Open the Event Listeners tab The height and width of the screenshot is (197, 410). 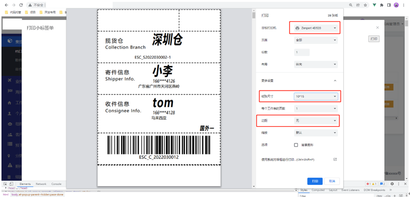coord(351,190)
